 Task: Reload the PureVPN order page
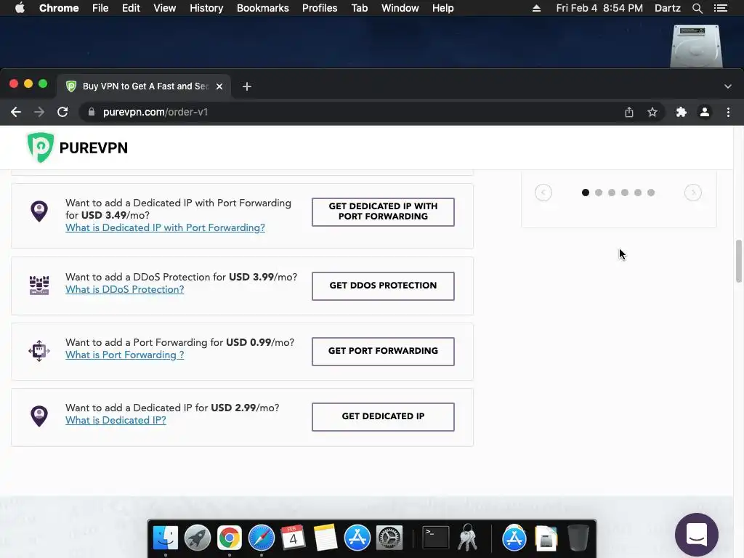tap(62, 112)
